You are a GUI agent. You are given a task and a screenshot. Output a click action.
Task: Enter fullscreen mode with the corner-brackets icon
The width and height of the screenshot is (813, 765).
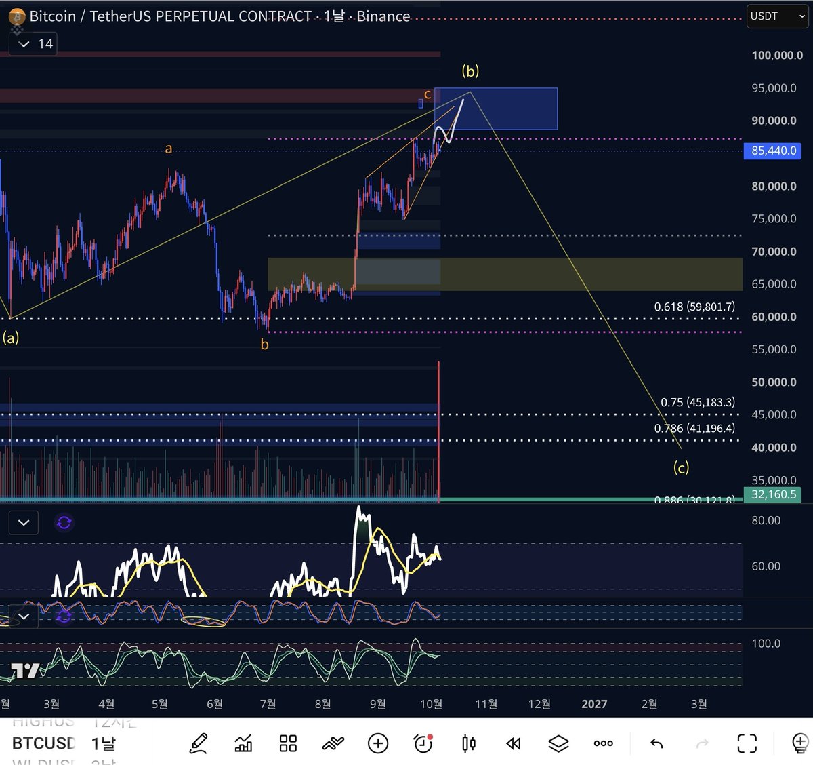pos(747,744)
